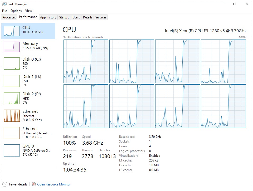Switch to the Startup tab
The width and height of the screenshot is (253, 191).
[x=64, y=17]
